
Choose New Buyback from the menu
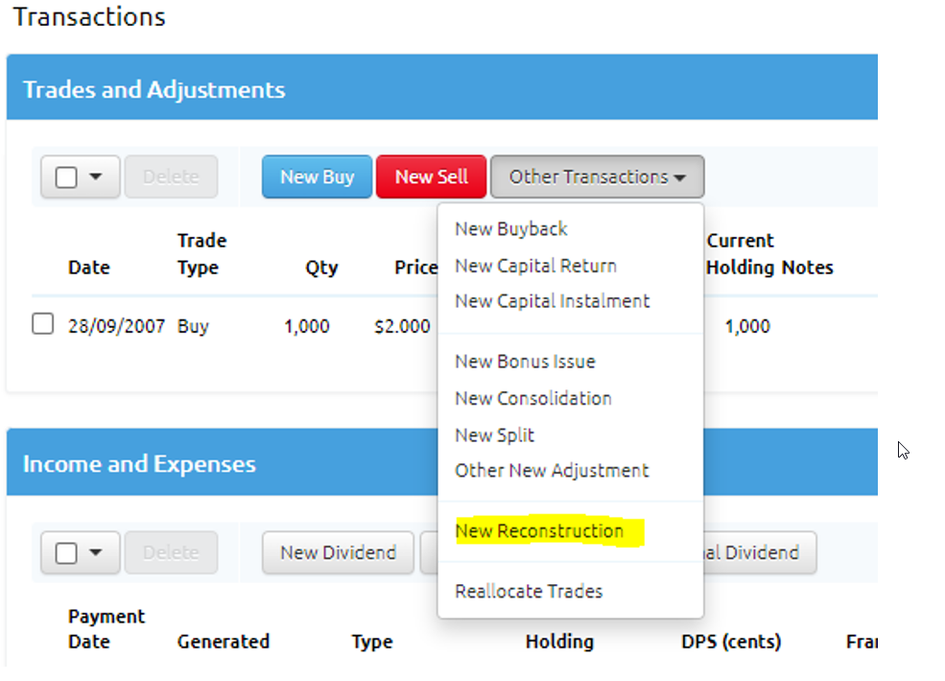pos(510,229)
